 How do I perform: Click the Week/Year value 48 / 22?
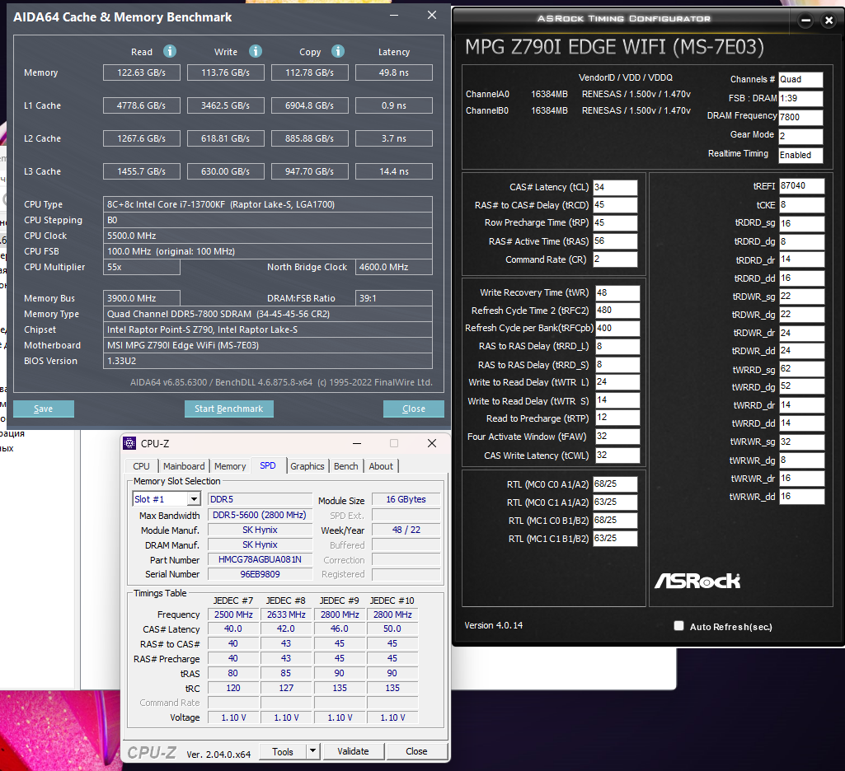[x=406, y=530]
